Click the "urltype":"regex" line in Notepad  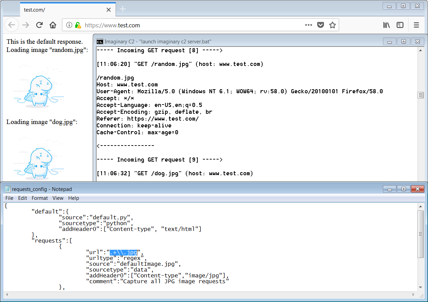116,258
